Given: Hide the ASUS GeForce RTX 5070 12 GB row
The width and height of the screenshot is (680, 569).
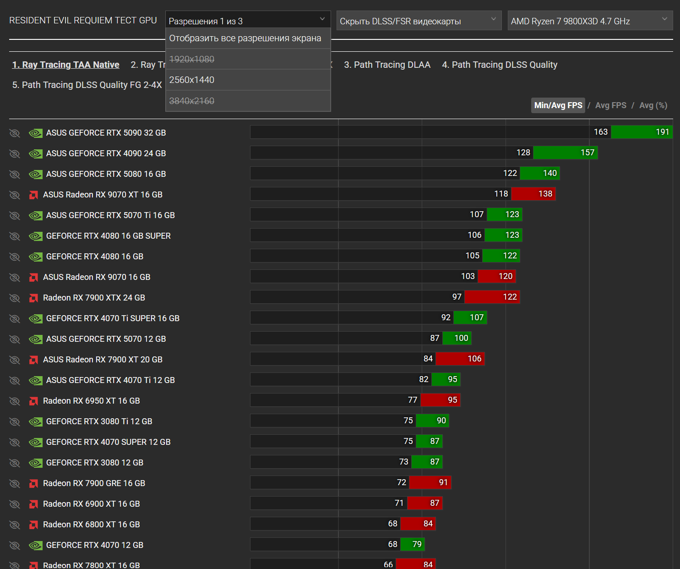Looking at the screenshot, I should pos(15,339).
